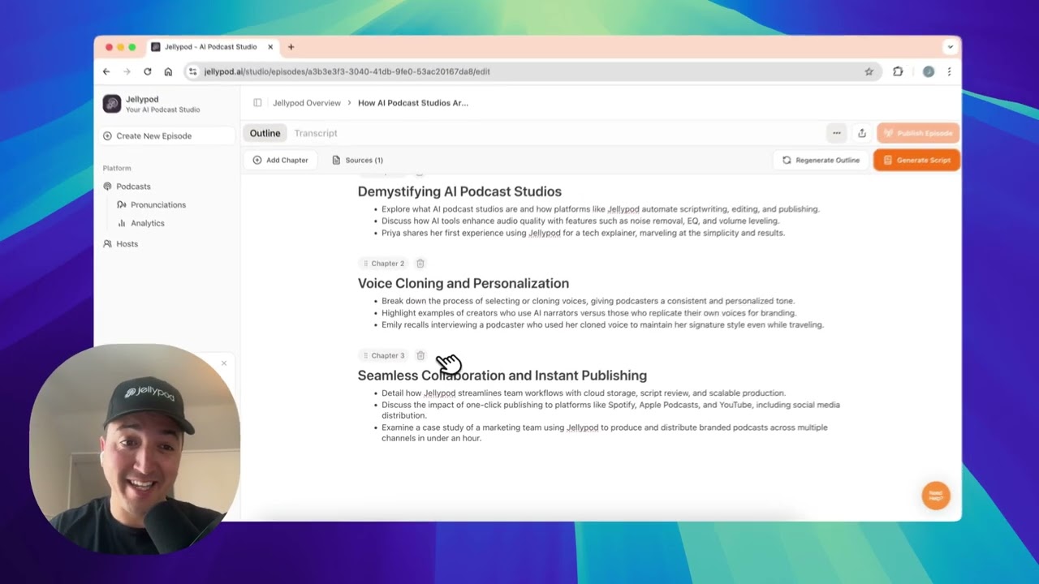Toggle the sidebar panel icon
This screenshot has width=1039, height=584.
pos(257,103)
